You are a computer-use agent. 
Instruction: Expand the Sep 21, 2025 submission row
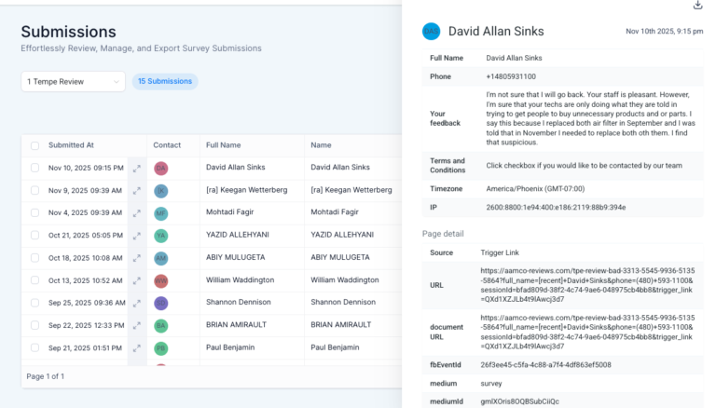click(137, 347)
